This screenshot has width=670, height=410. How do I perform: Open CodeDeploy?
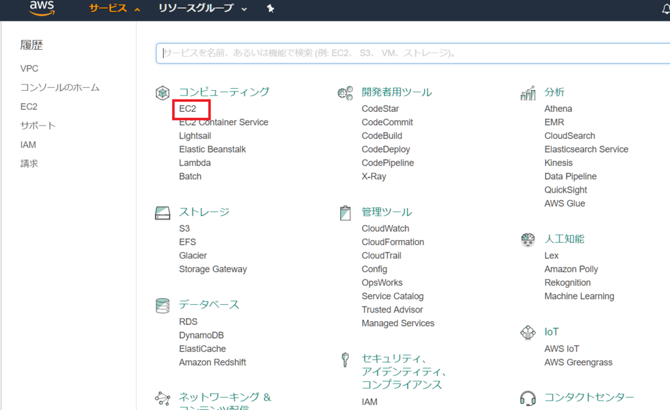(386, 150)
